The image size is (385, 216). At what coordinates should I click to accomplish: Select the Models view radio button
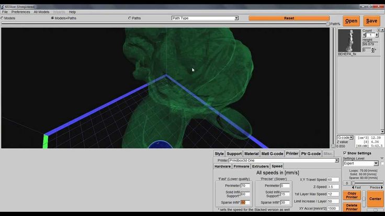(2, 18)
